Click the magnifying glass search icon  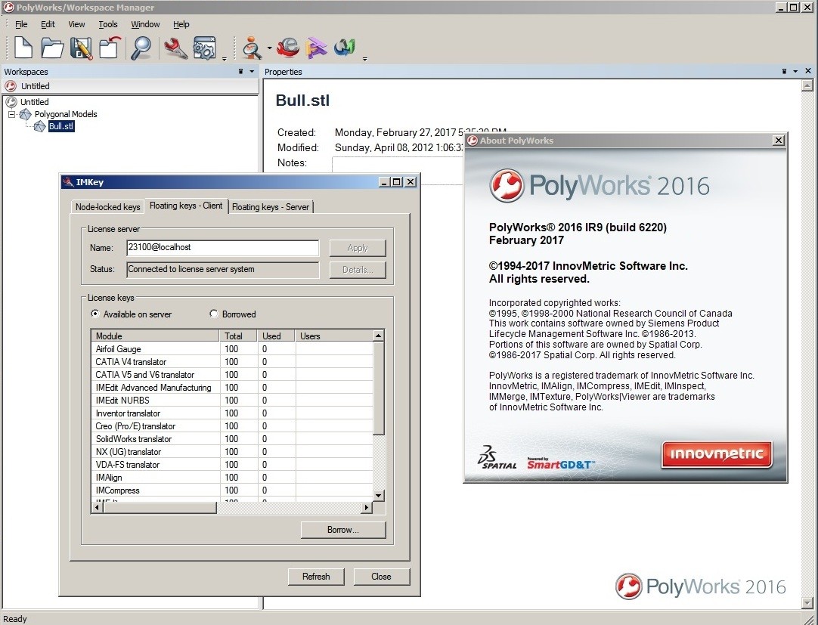click(141, 48)
